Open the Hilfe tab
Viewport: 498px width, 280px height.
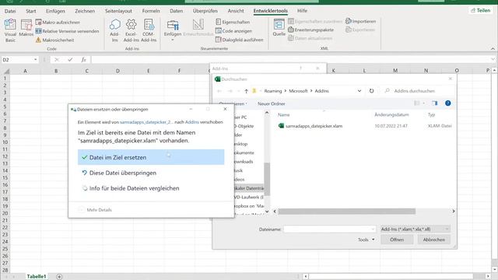pos(302,11)
